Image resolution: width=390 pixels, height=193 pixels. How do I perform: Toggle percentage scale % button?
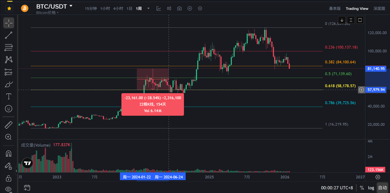(x=362, y=187)
